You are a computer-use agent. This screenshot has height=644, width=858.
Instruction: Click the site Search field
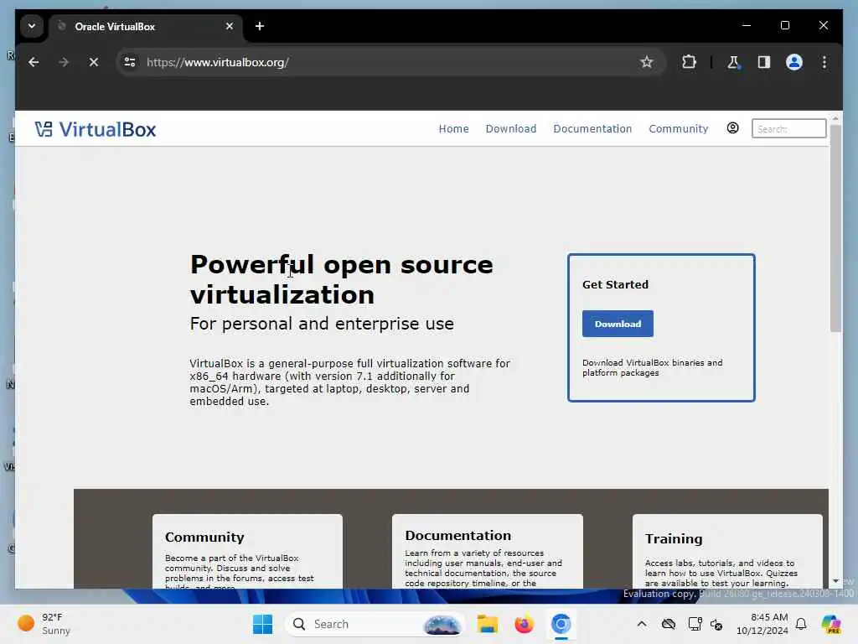(788, 128)
